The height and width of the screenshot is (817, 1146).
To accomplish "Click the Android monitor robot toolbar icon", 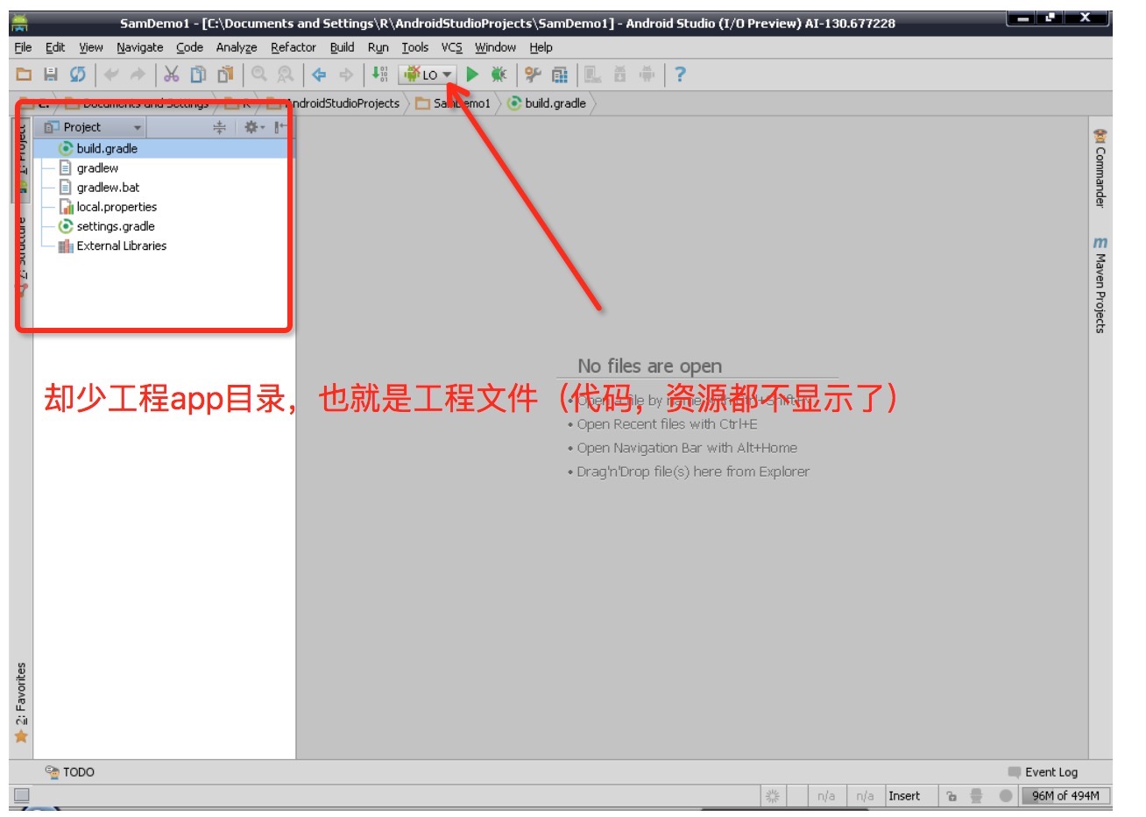I will [647, 75].
